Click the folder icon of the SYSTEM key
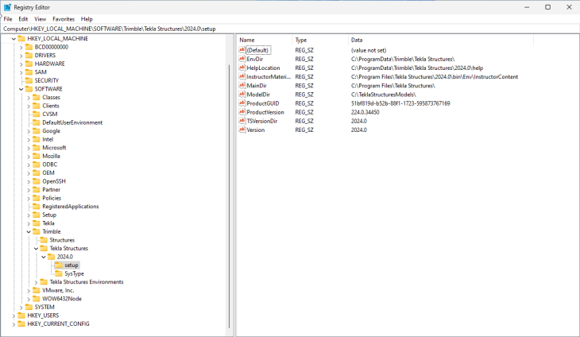Screen dimensions: 580x337 tap(29, 307)
